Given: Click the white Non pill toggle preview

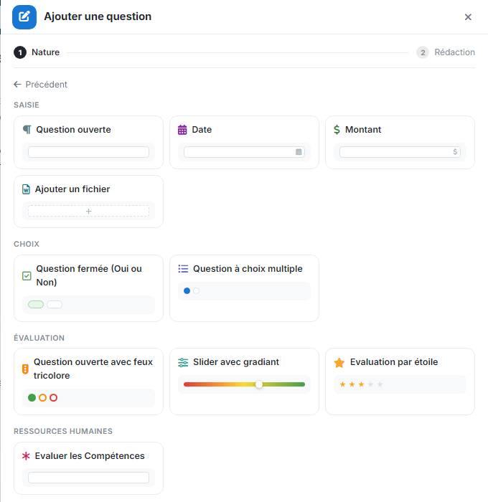Looking at the screenshot, I should coord(55,305).
